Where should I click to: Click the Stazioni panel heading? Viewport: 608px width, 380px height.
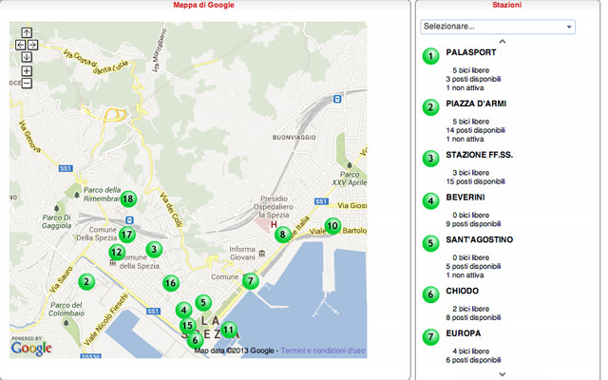click(506, 5)
